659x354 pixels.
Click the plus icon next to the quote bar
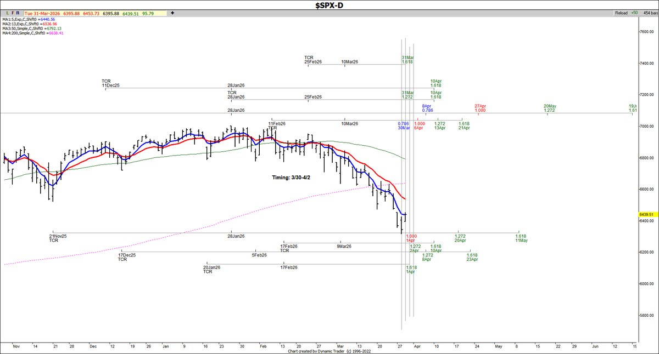tap(172, 12)
